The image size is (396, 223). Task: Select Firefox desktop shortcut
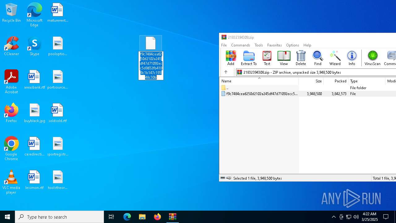point(11,113)
